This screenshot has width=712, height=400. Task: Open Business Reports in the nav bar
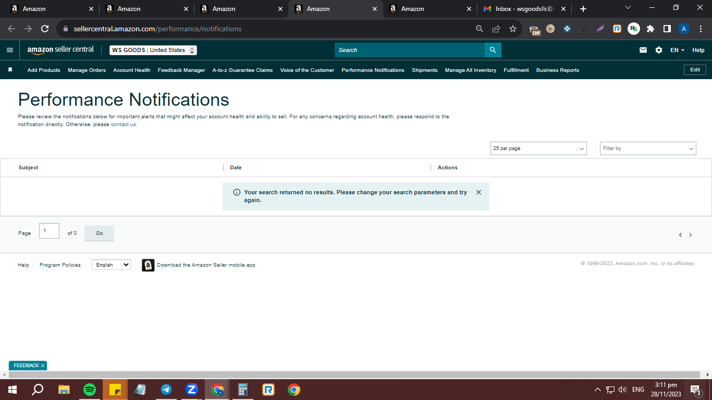[558, 70]
